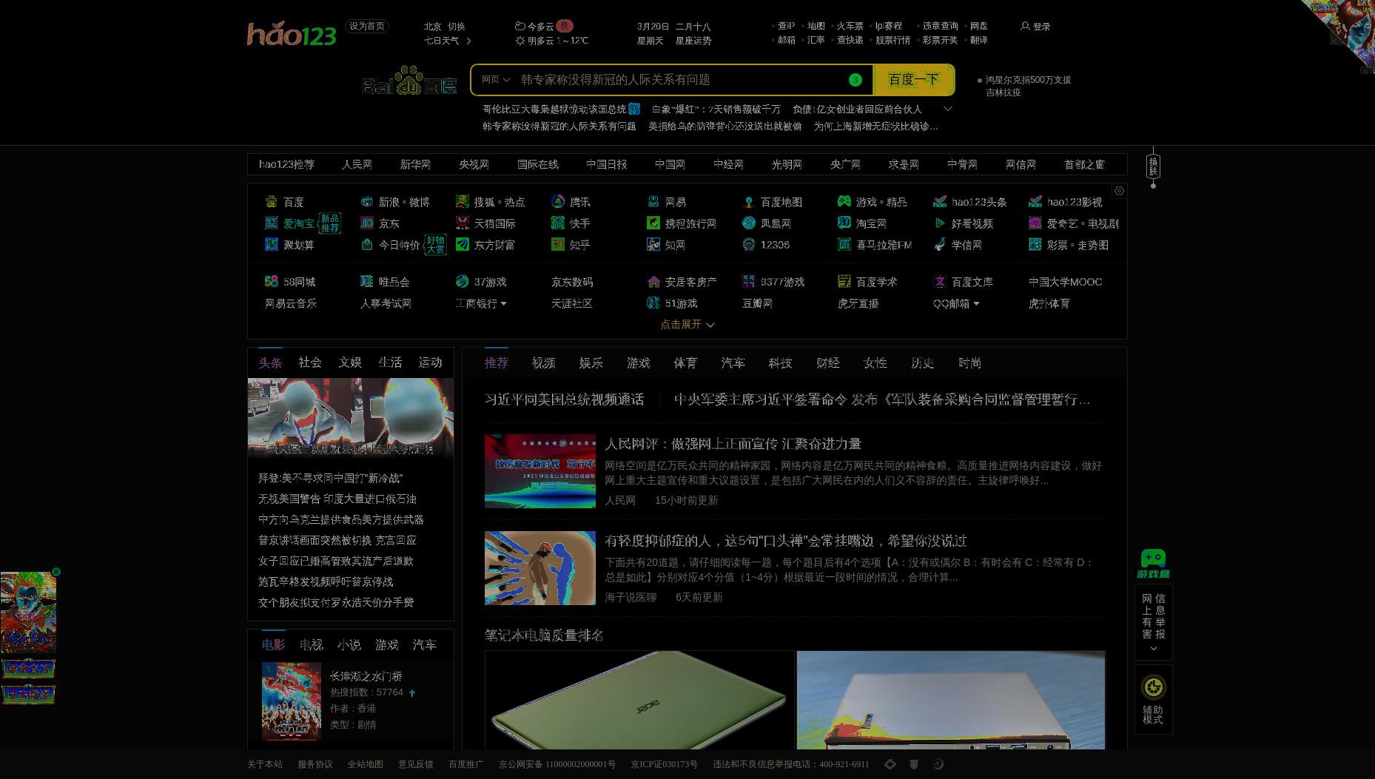The height and width of the screenshot is (779, 1375).
Task: Click the site settings gear icon
Action: coord(1119,191)
